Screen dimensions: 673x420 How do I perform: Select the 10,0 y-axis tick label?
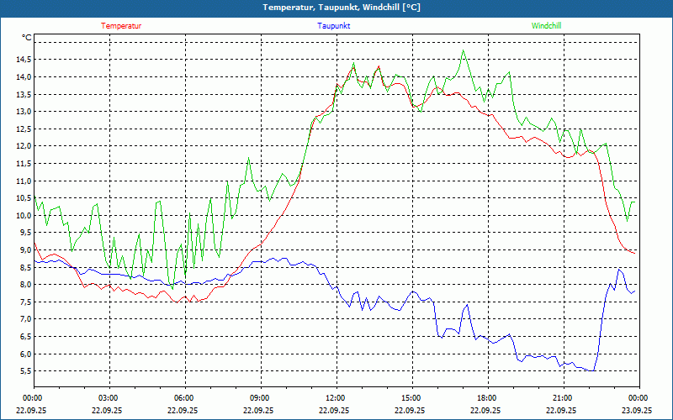coord(22,215)
